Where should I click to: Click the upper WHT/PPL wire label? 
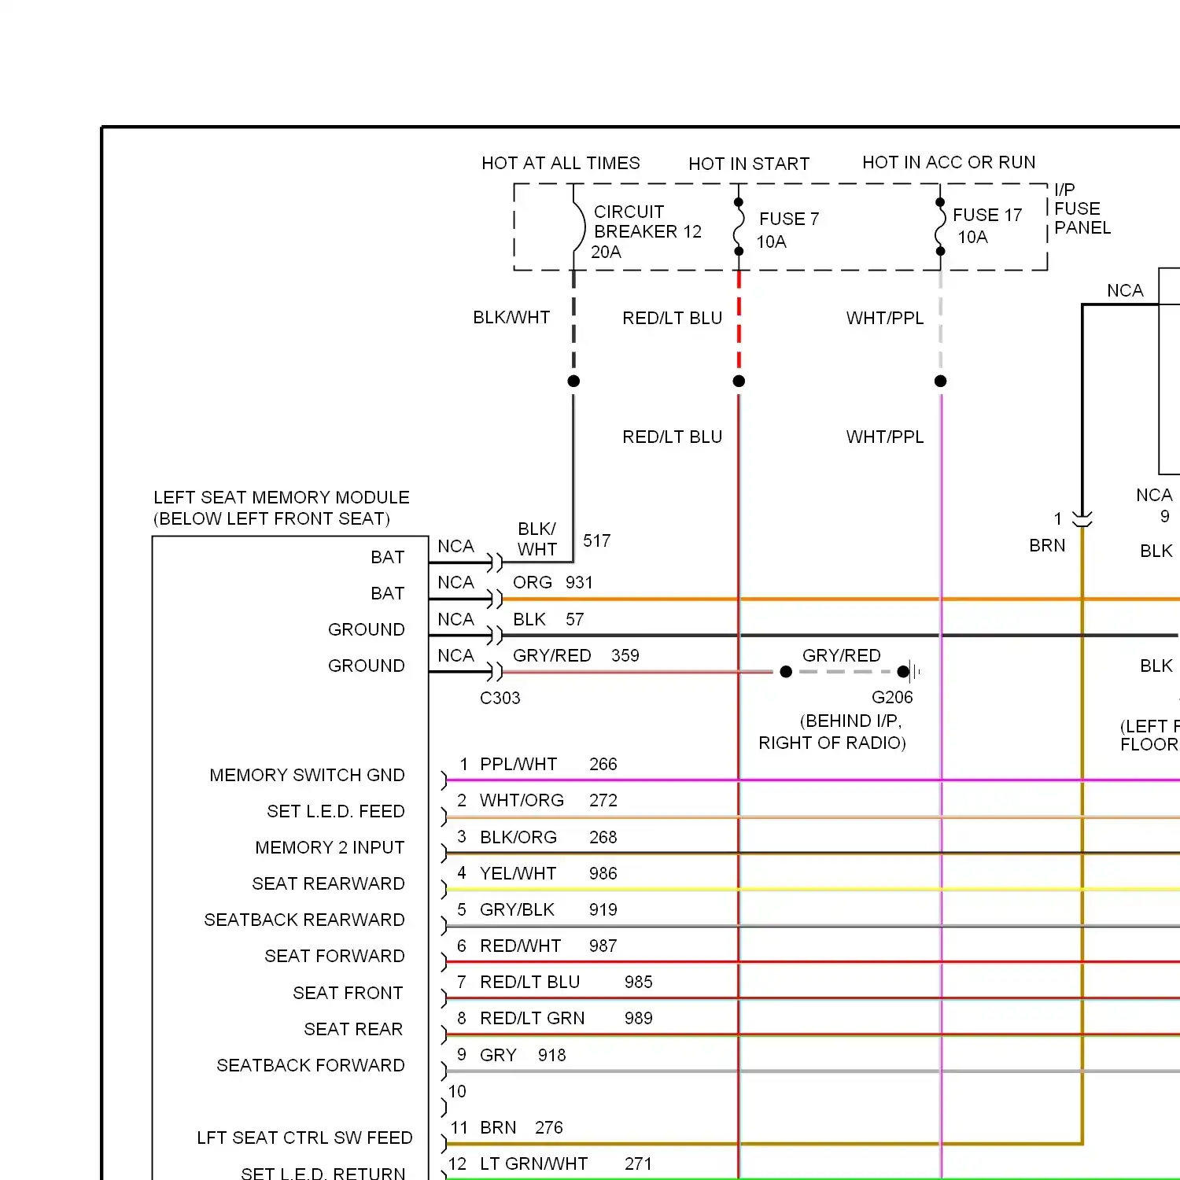[x=885, y=318]
